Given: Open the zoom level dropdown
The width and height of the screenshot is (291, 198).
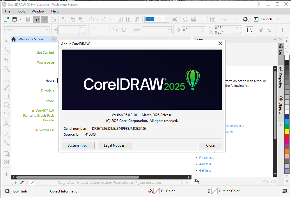Looking at the screenshot, I should [x=167, y=19].
